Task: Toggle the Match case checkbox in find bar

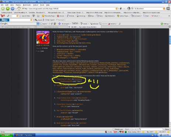Action: point(114,129)
